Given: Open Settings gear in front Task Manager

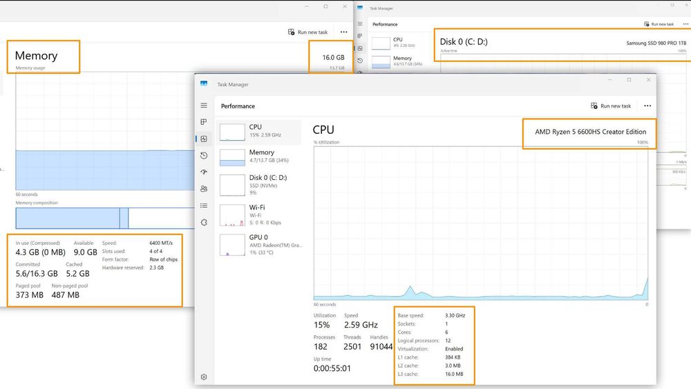Looking at the screenshot, I should click(x=204, y=377).
